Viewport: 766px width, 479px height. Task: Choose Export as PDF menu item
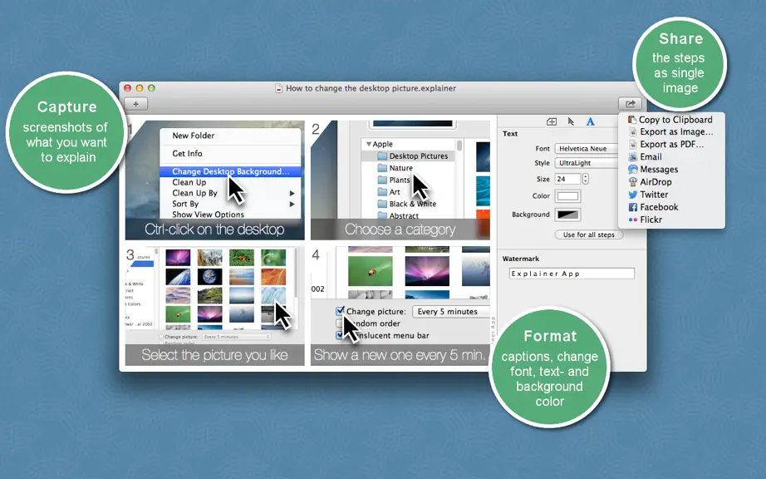click(665, 144)
